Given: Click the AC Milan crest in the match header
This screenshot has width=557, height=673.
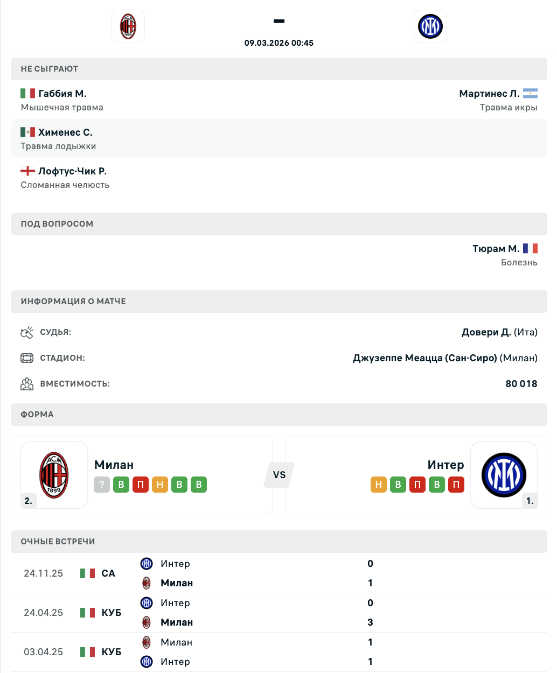Looking at the screenshot, I should (128, 26).
